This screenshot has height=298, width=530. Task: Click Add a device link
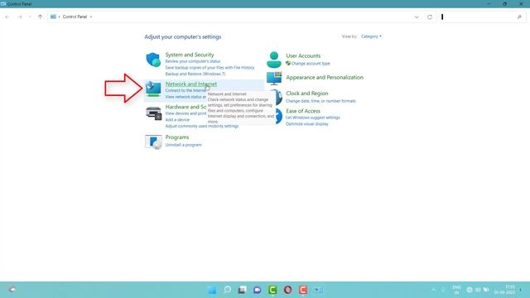pyautogui.click(x=177, y=119)
